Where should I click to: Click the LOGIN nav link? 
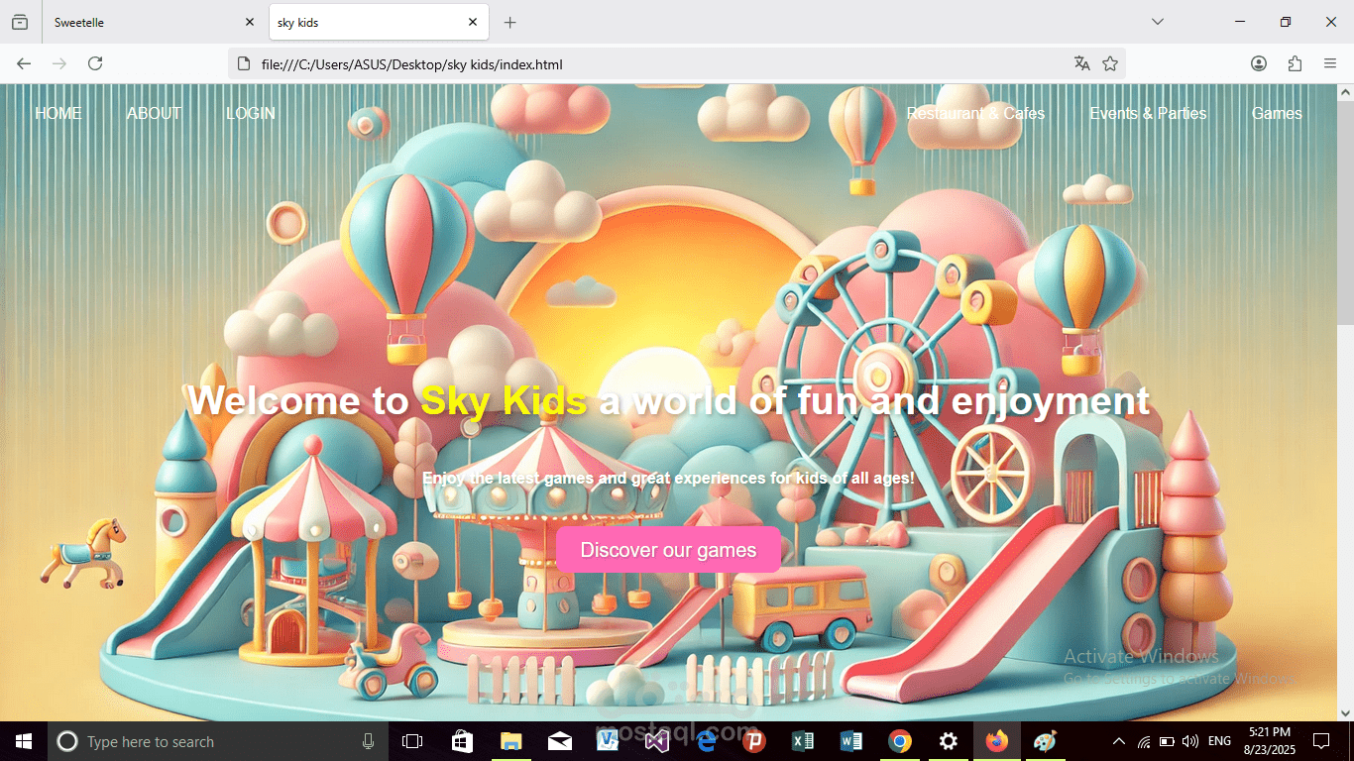tap(251, 113)
